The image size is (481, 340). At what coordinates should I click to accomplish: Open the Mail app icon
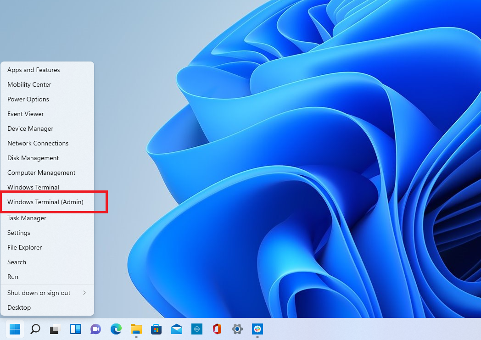(x=176, y=329)
